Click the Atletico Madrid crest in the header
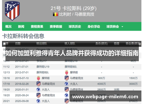This screenshot has height=104, width=144. click(x=12, y=11)
